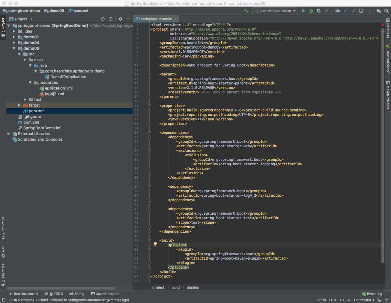Hide Project panel with minus icon
Image resolution: width=391 pixels, height=303 pixels.
(128, 19)
